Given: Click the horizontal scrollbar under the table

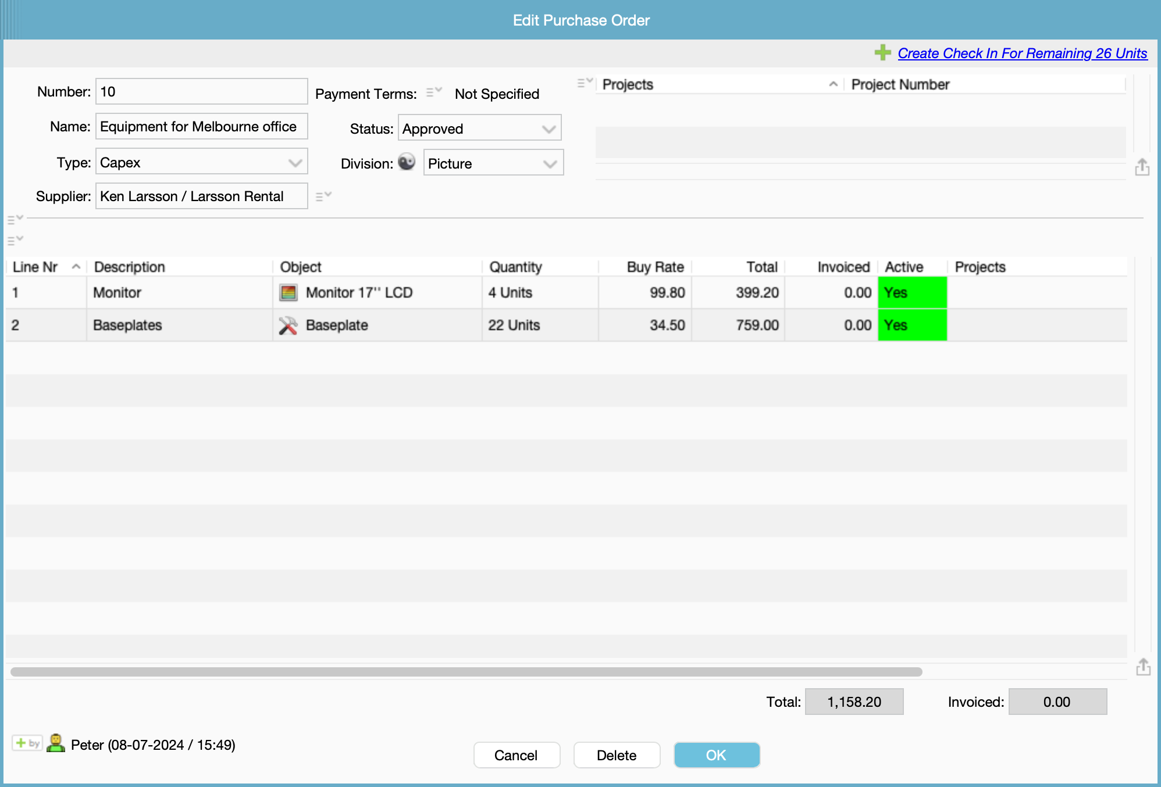Looking at the screenshot, I should coord(465,672).
